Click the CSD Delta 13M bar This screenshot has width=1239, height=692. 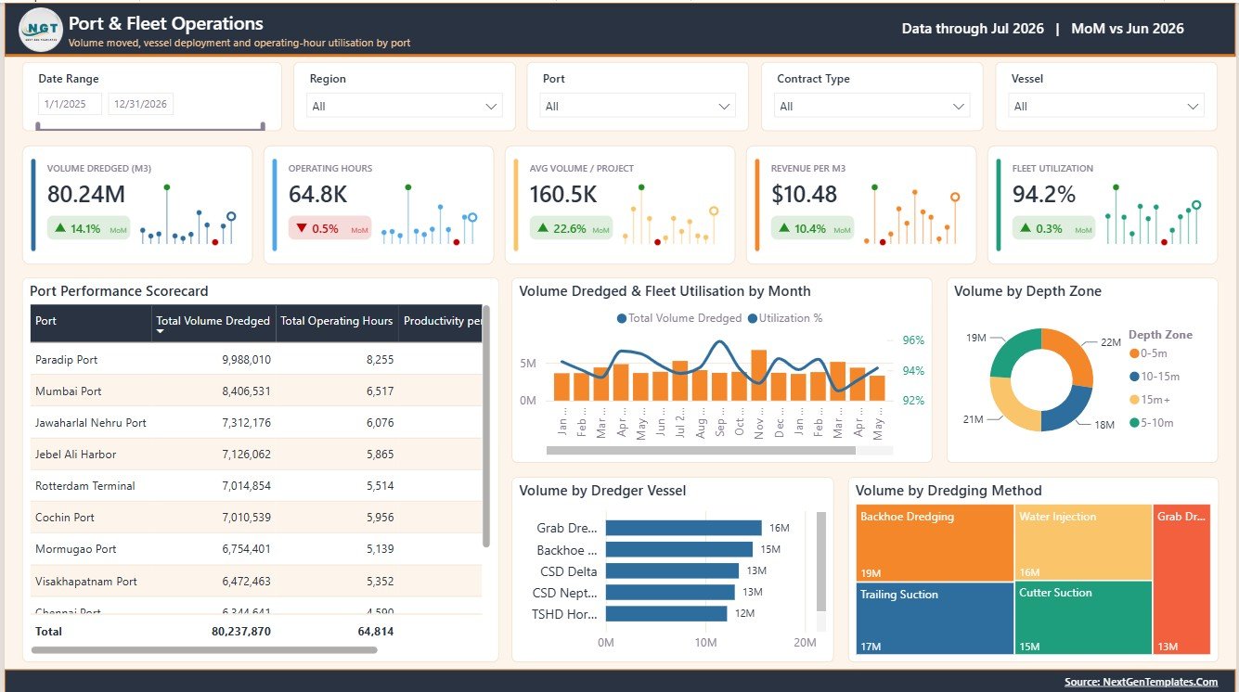[x=672, y=570]
